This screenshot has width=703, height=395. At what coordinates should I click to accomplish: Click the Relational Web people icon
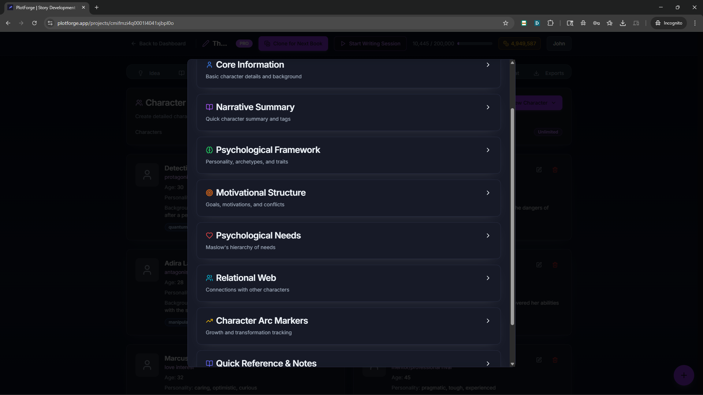(x=209, y=278)
